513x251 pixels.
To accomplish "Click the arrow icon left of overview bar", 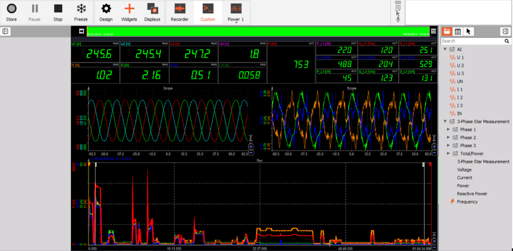I will point(82,31).
